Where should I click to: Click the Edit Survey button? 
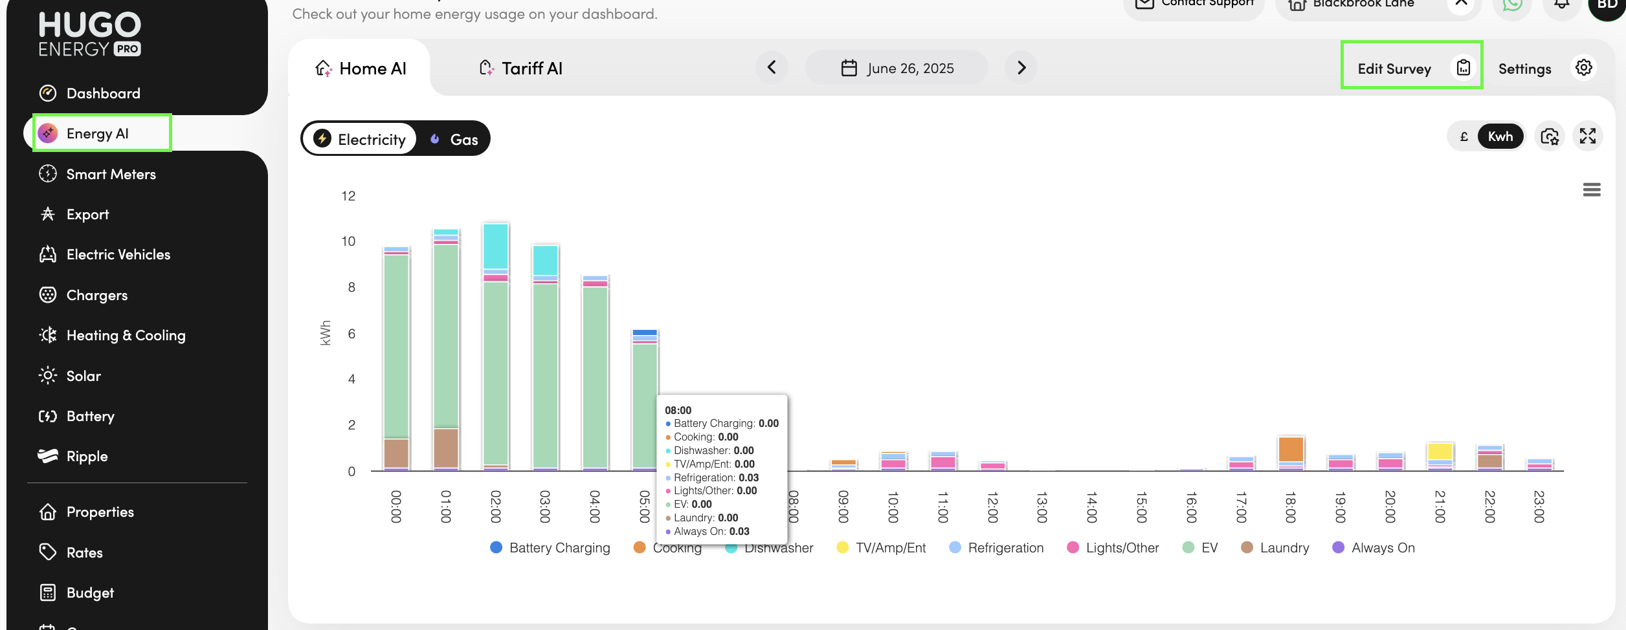point(1394,68)
